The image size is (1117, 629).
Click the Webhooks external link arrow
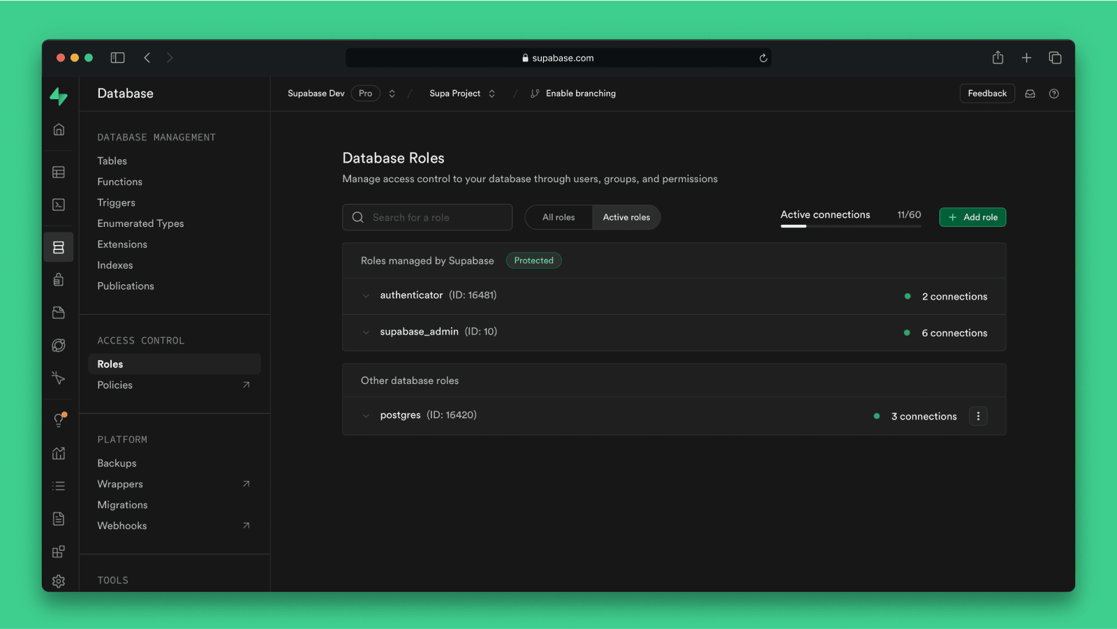pos(246,526)
